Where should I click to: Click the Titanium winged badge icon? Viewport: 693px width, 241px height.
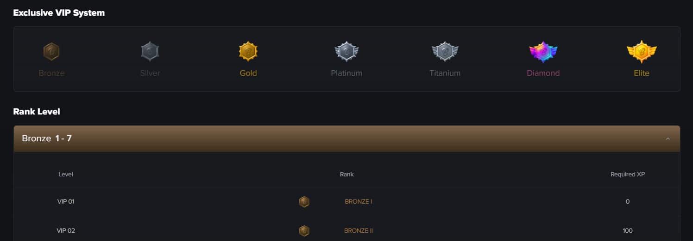coord(445,51)
